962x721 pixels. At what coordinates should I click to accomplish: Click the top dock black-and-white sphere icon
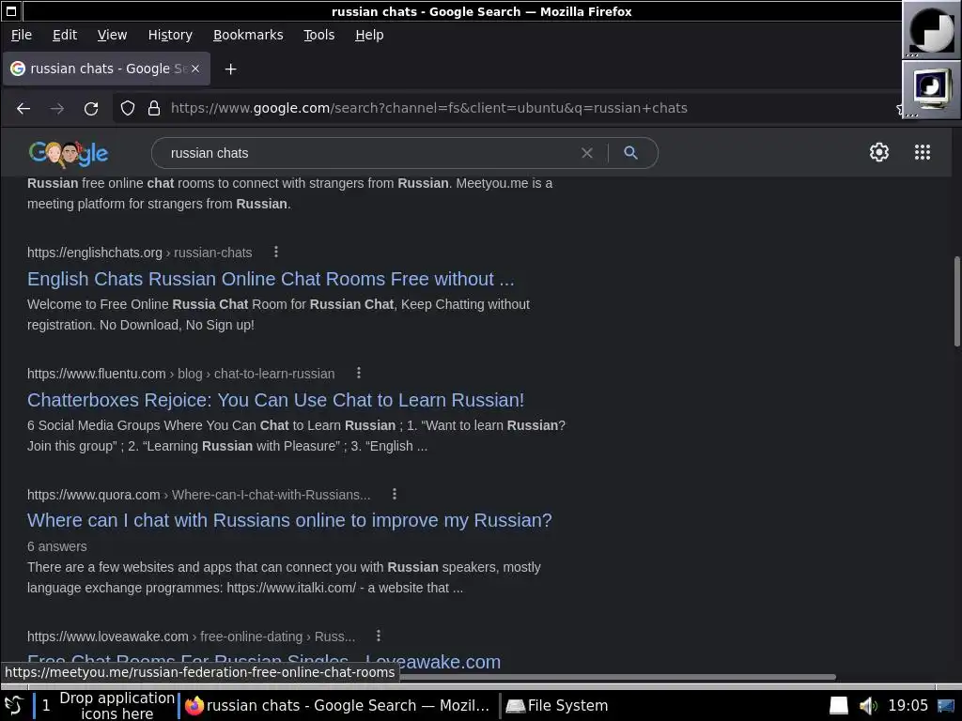(x=931, y=29)
